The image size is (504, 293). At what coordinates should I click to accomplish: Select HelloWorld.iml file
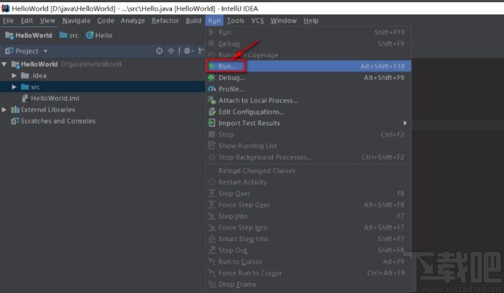point(54,98)
